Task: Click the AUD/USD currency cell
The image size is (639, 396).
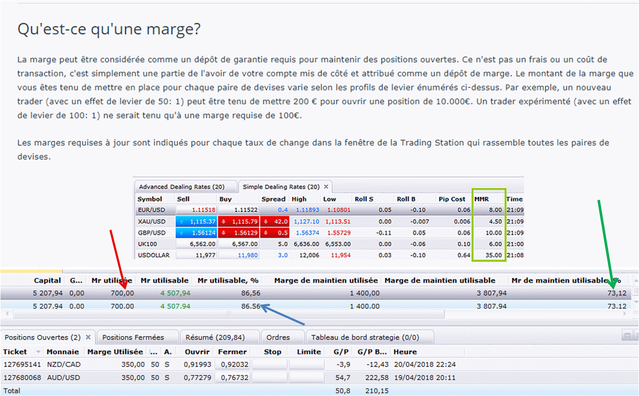Action: 63,378
